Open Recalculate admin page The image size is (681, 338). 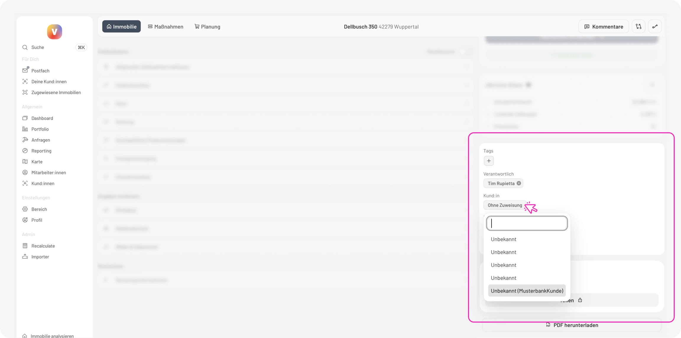pyautogui.click(x=43, y=246)
